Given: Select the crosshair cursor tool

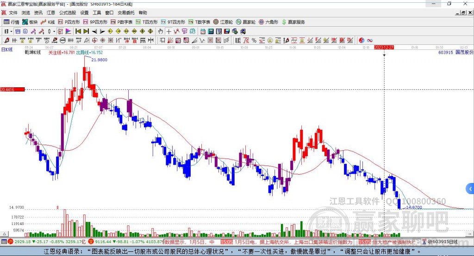Looking at the screenshot, I should coord(168,31).
